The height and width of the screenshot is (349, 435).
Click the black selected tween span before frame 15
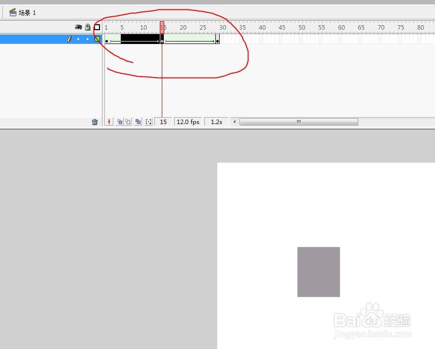pyautogui.click(x=141, y=39)
